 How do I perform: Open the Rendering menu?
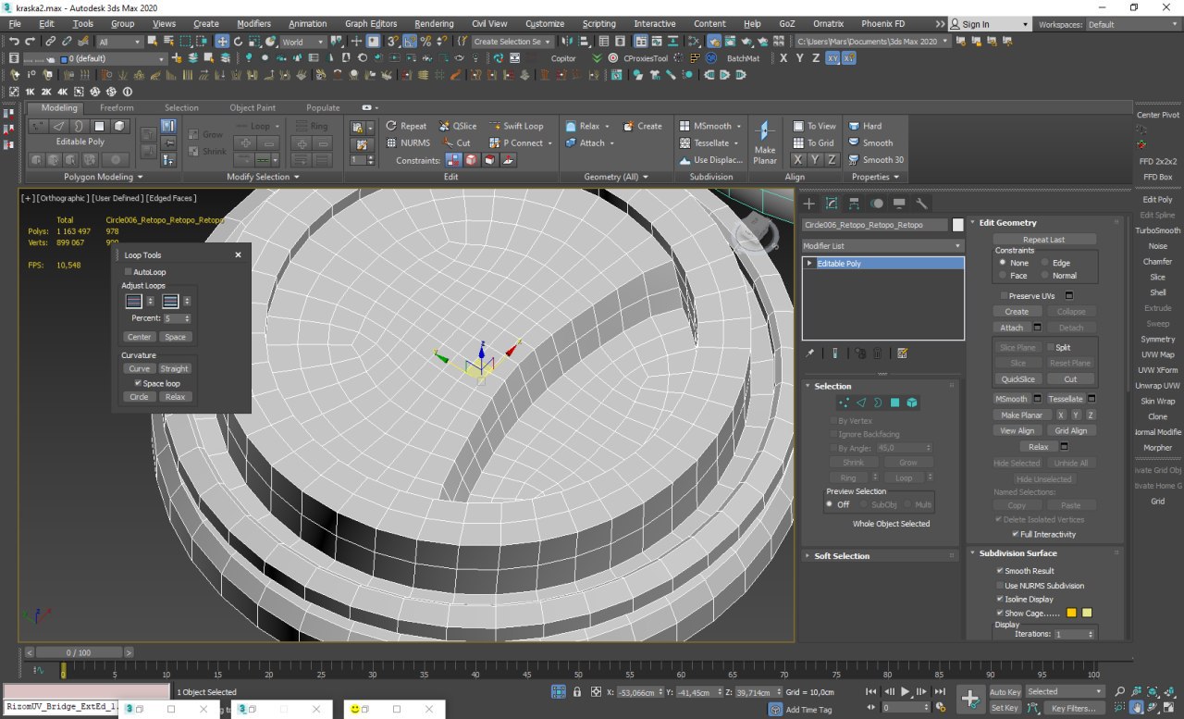[434, 24]
